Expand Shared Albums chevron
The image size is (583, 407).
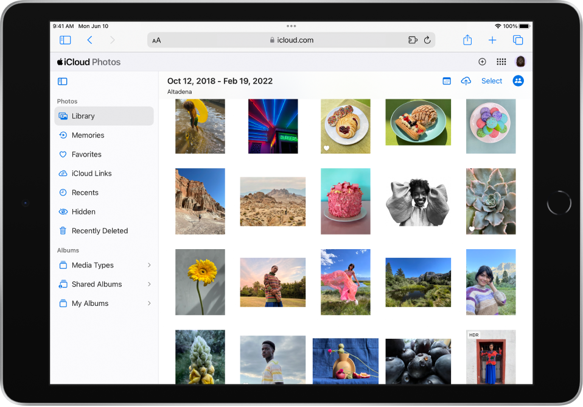pos(149,284)
